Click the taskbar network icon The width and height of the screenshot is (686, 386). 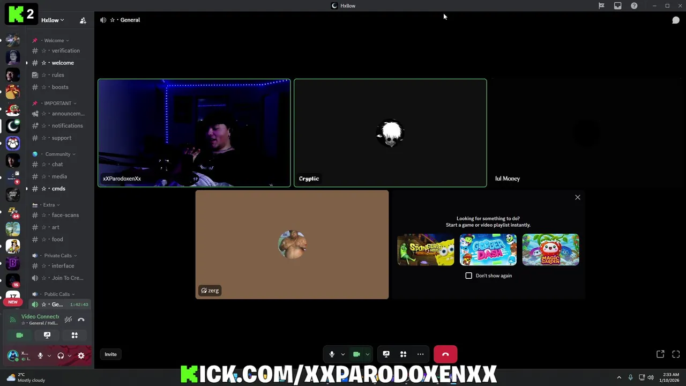(642, 377)
